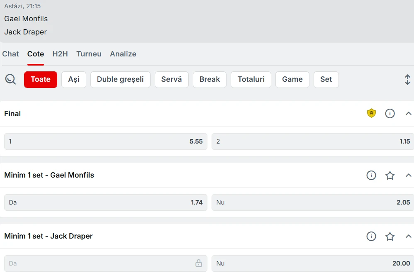Open the H2H tab
The image size is (414, 273).
tap(60, 54)
